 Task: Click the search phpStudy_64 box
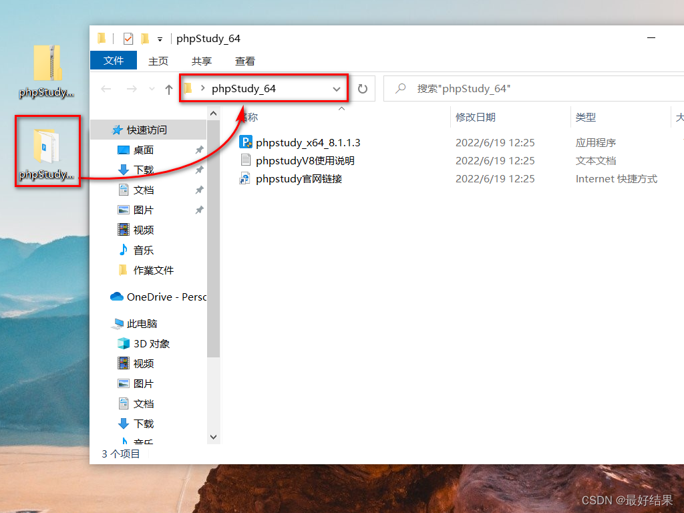534,89
